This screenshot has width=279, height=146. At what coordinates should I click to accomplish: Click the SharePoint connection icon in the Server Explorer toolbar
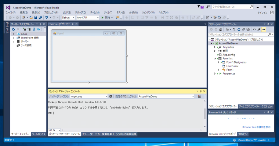click(x=34, y=29)
